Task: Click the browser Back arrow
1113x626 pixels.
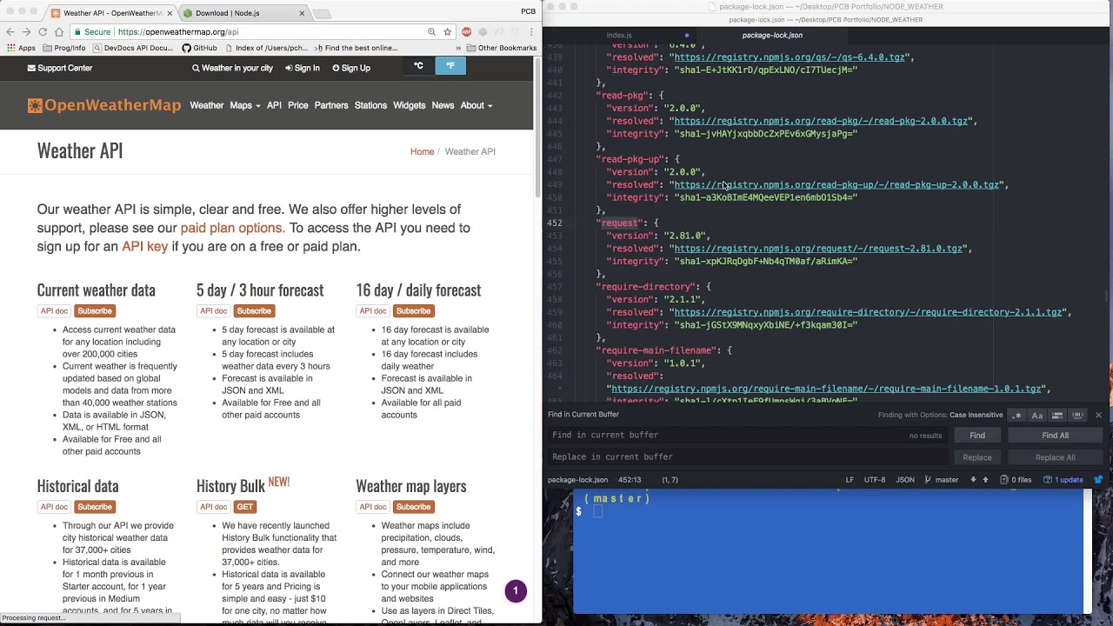Action: tap(10, 32)
